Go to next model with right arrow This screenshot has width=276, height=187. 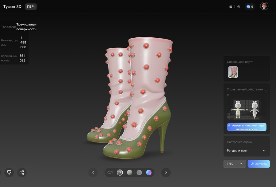tap(166, 172)
